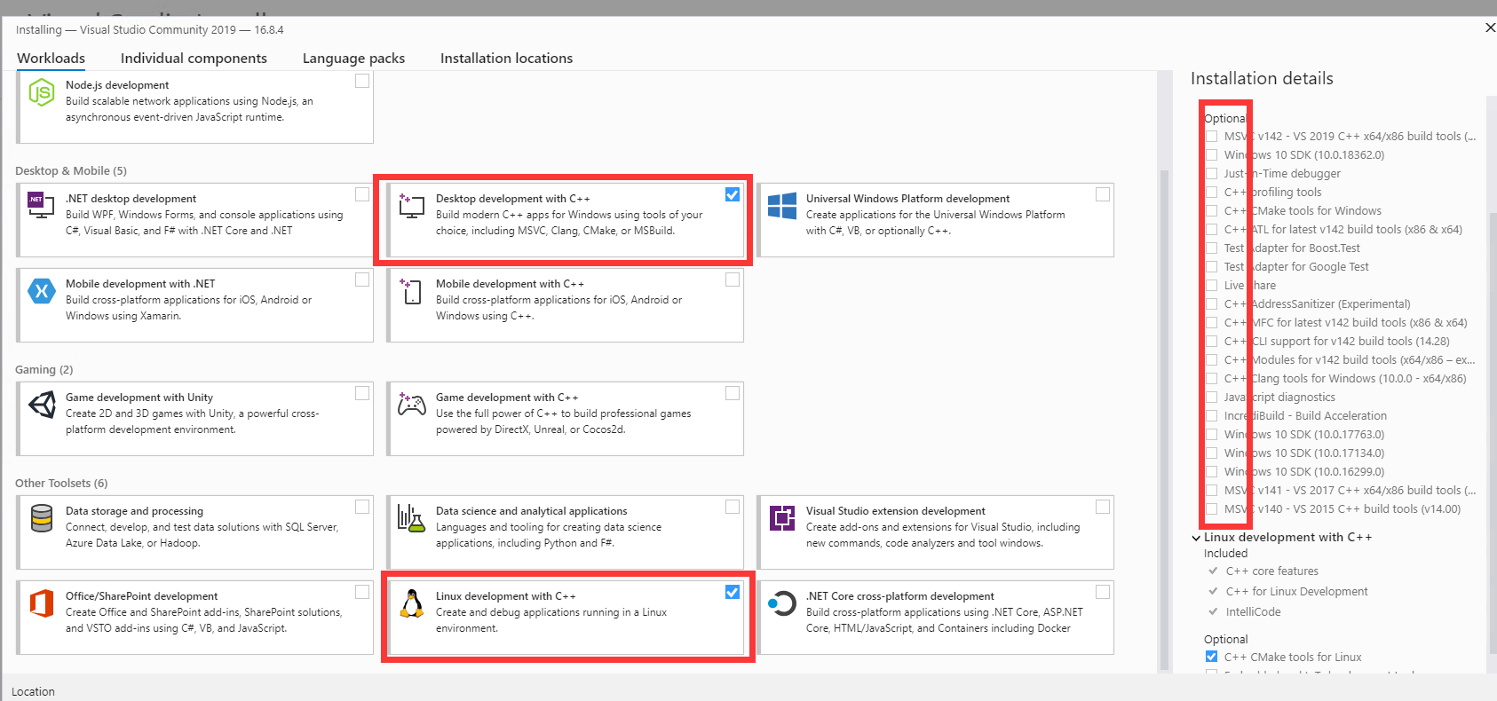Screen dimensions: 1497x701
Task: Go to the Installation locations tab
Action: pyautogui.click(x=506, y=59)
